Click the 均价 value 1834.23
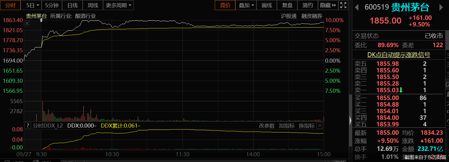Viewport: 449px width, 162px height. click(432, 133)
